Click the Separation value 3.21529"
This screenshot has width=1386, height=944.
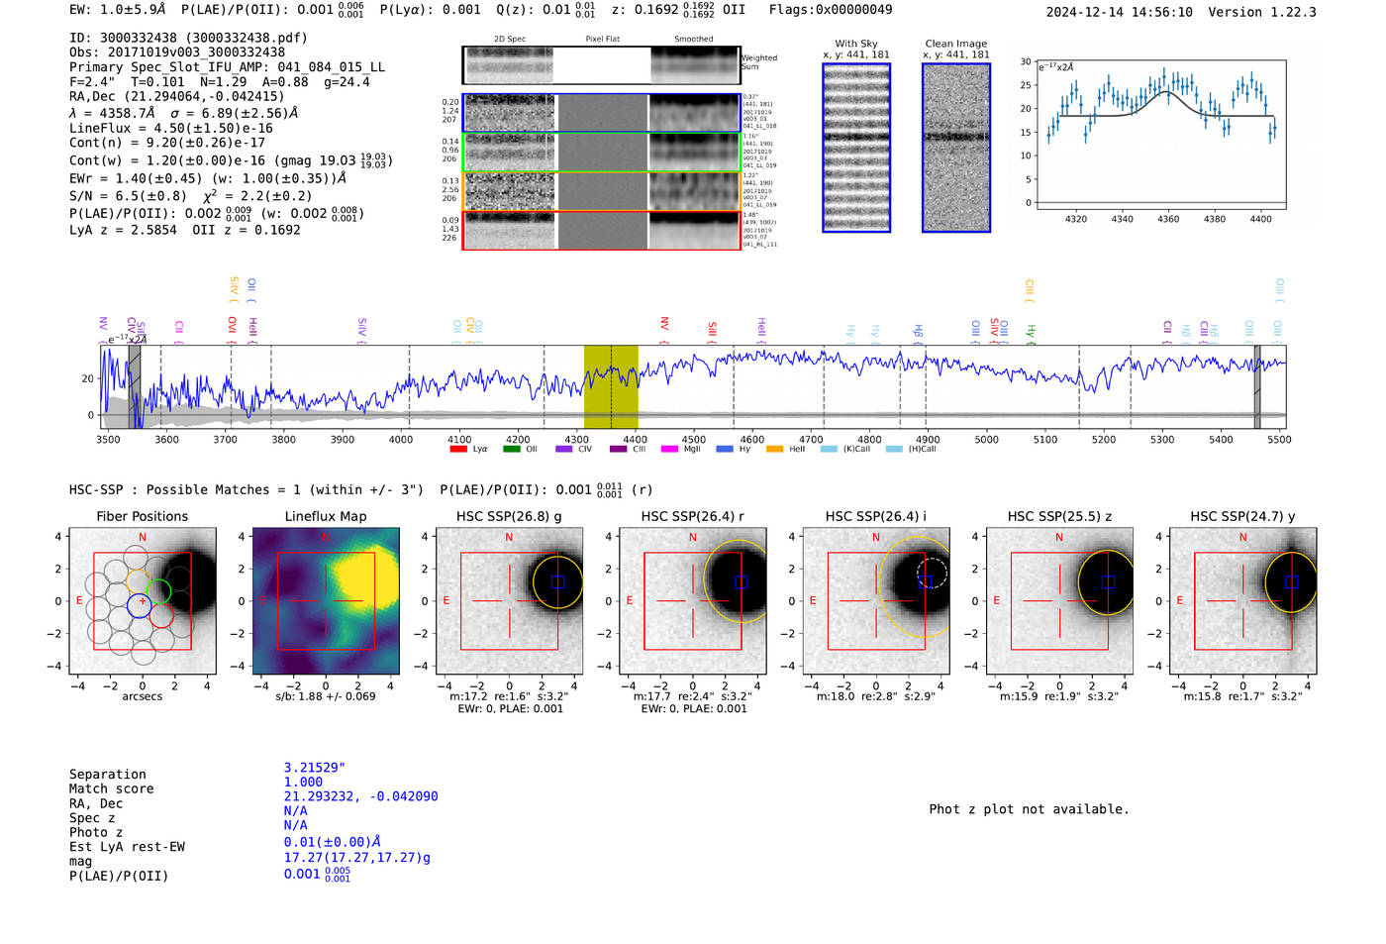(x=315, y=768)
